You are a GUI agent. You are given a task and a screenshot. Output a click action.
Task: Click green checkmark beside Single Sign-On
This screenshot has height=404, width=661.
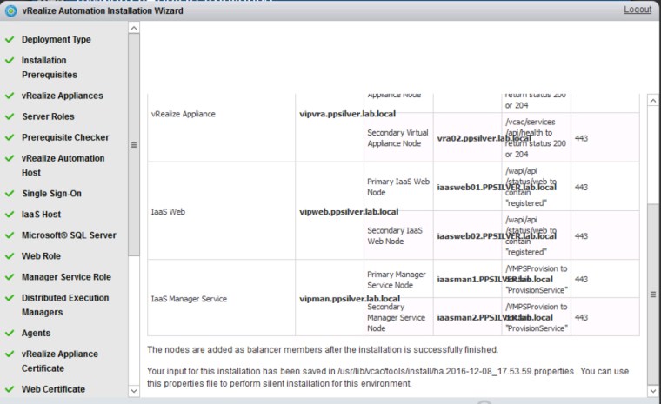click(10, 194)
